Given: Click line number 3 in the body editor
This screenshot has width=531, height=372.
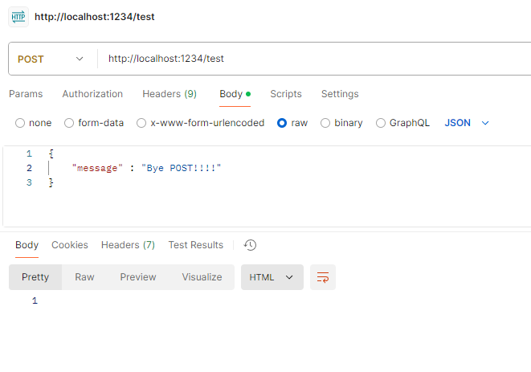Looking at the screenshot, I should coord(29,182).
